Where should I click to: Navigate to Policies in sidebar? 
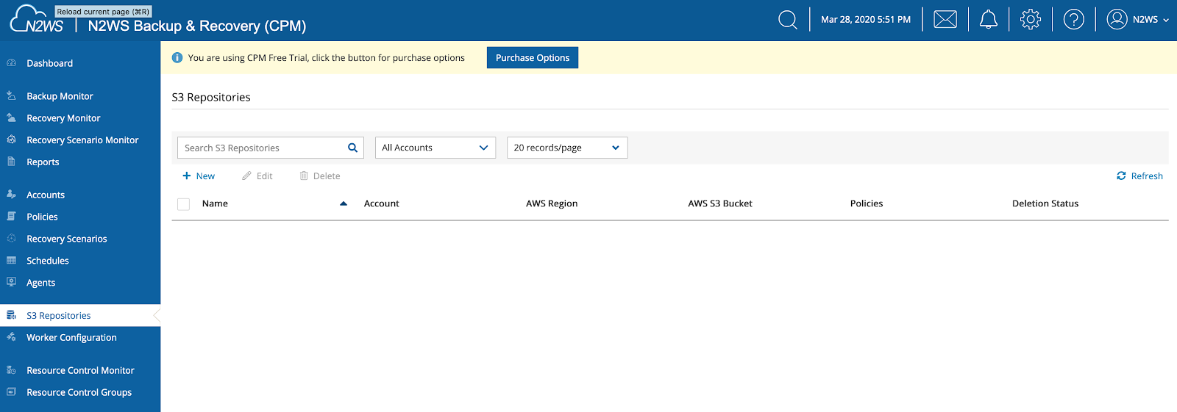point(42,217)
